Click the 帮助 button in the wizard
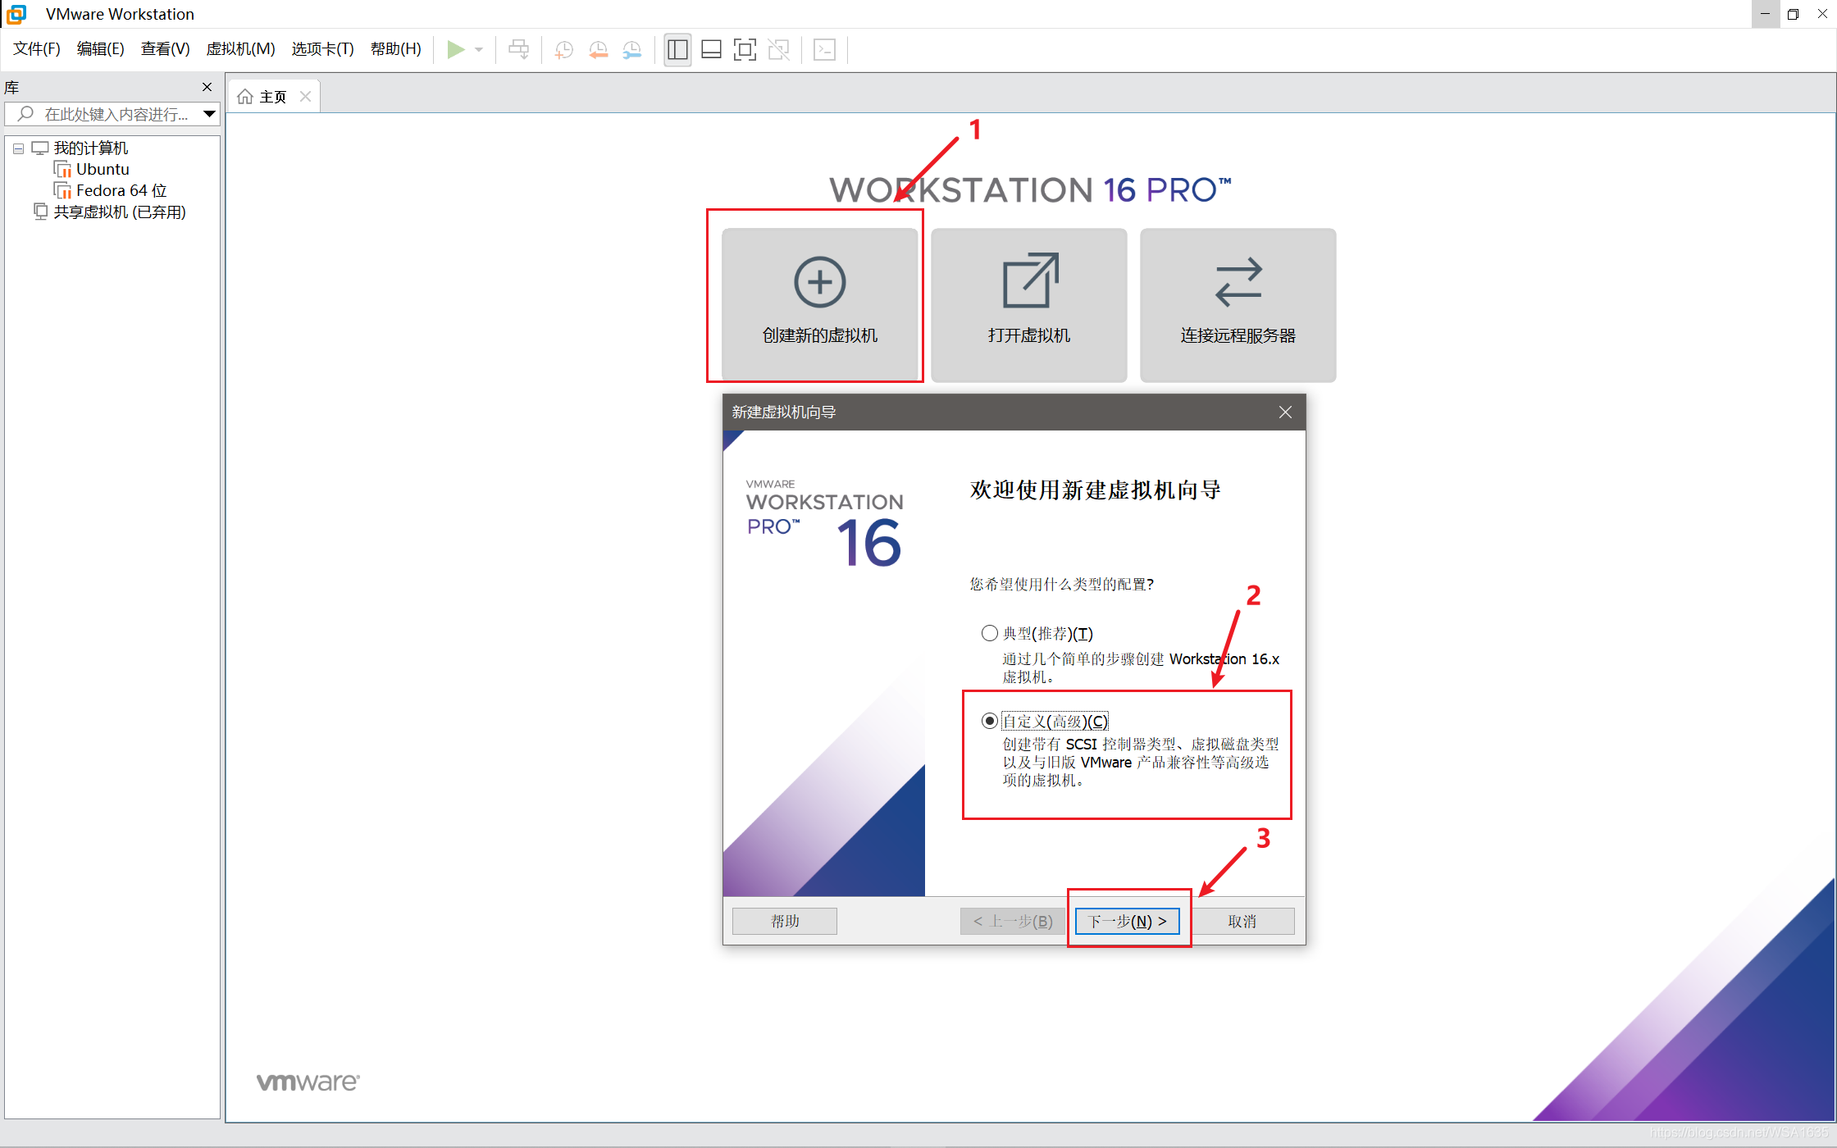This screenshot has height=1148, width=1837. [x=784, y=921]
